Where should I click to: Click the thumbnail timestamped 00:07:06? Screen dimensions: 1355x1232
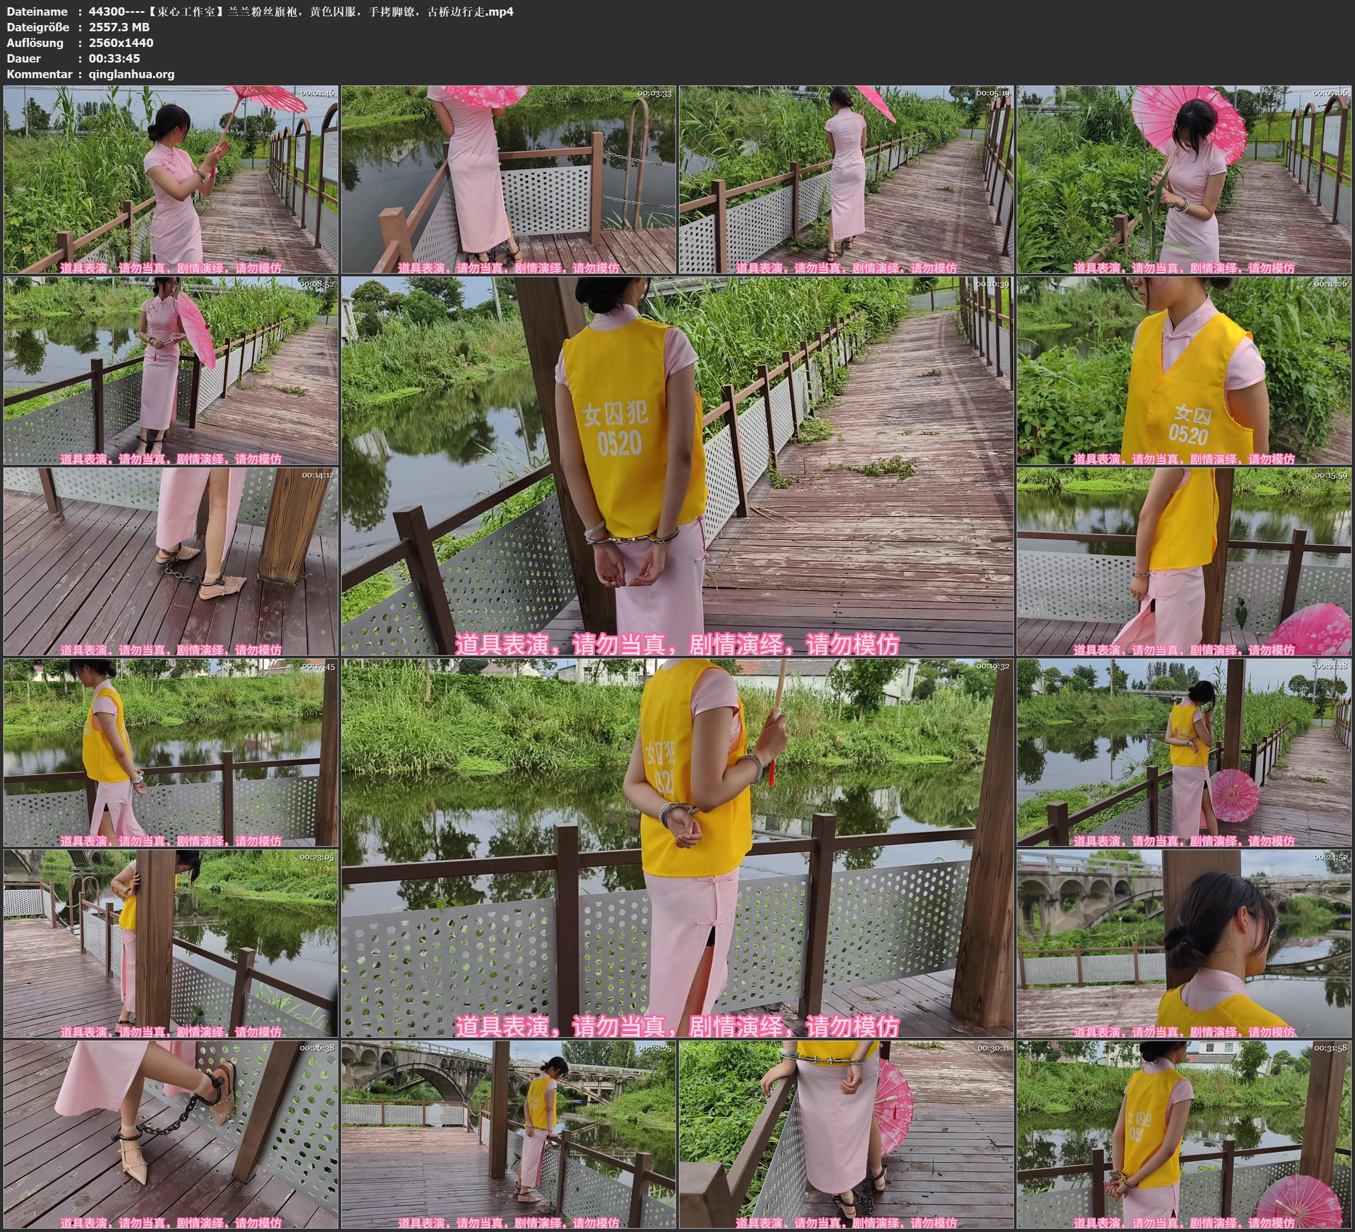tap(1184, 180)
